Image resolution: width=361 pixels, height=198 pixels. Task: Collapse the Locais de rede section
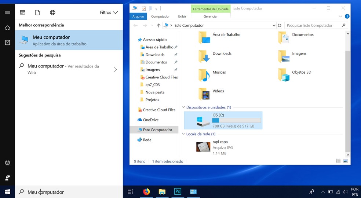[184, 134]
